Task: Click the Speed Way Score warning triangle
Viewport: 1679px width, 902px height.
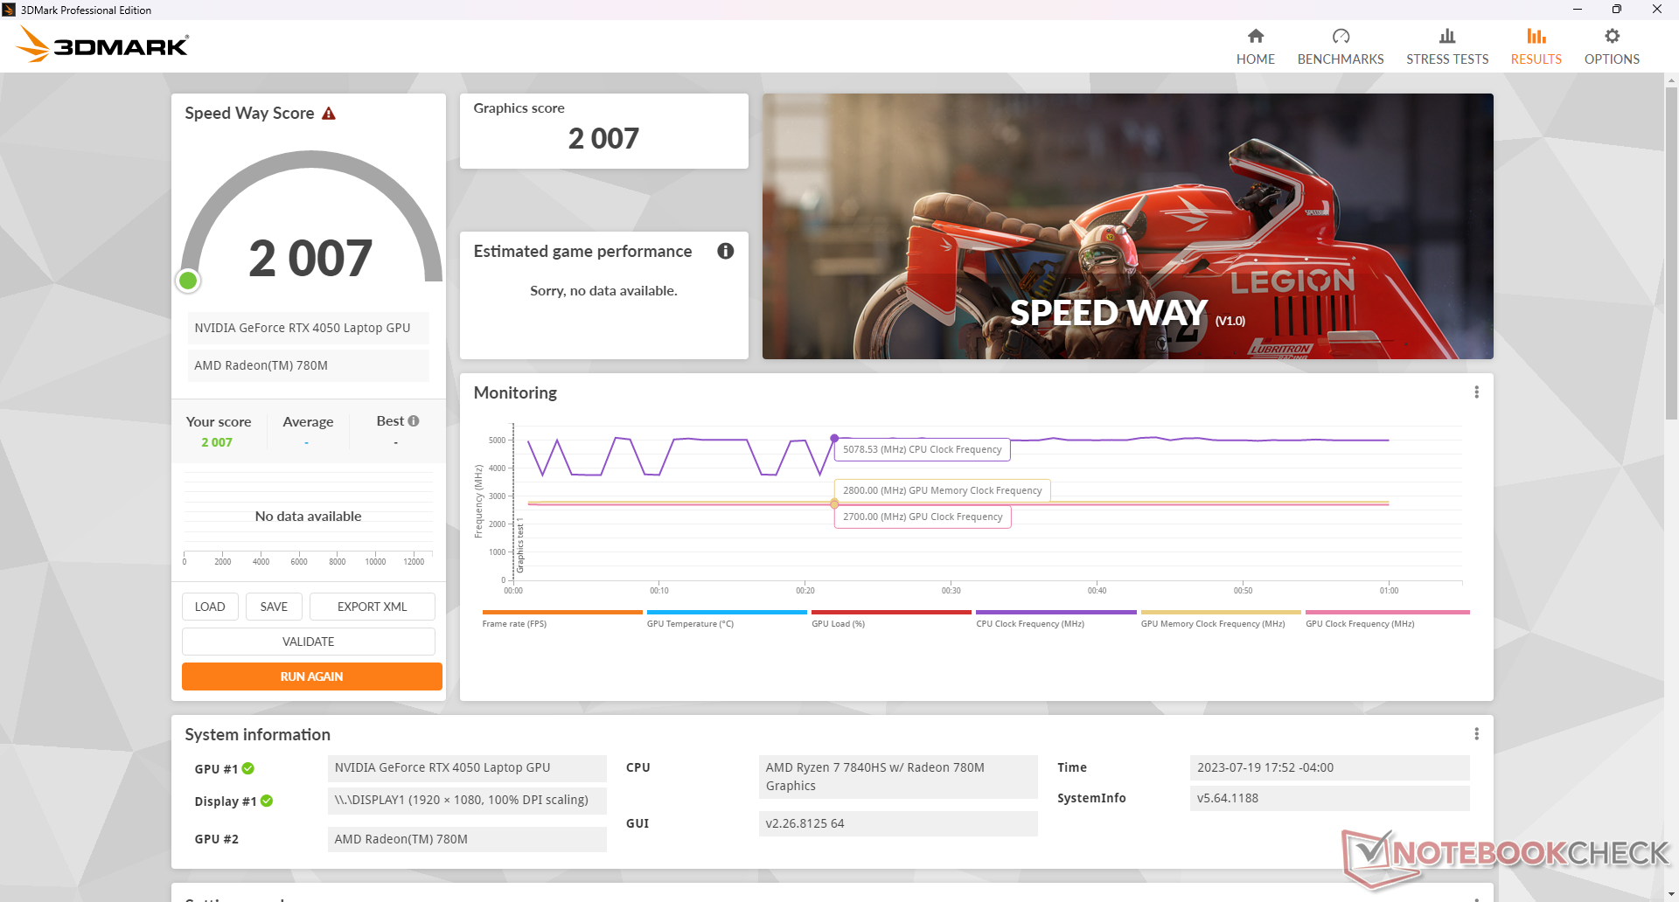Action: click(x=329, y=114)
